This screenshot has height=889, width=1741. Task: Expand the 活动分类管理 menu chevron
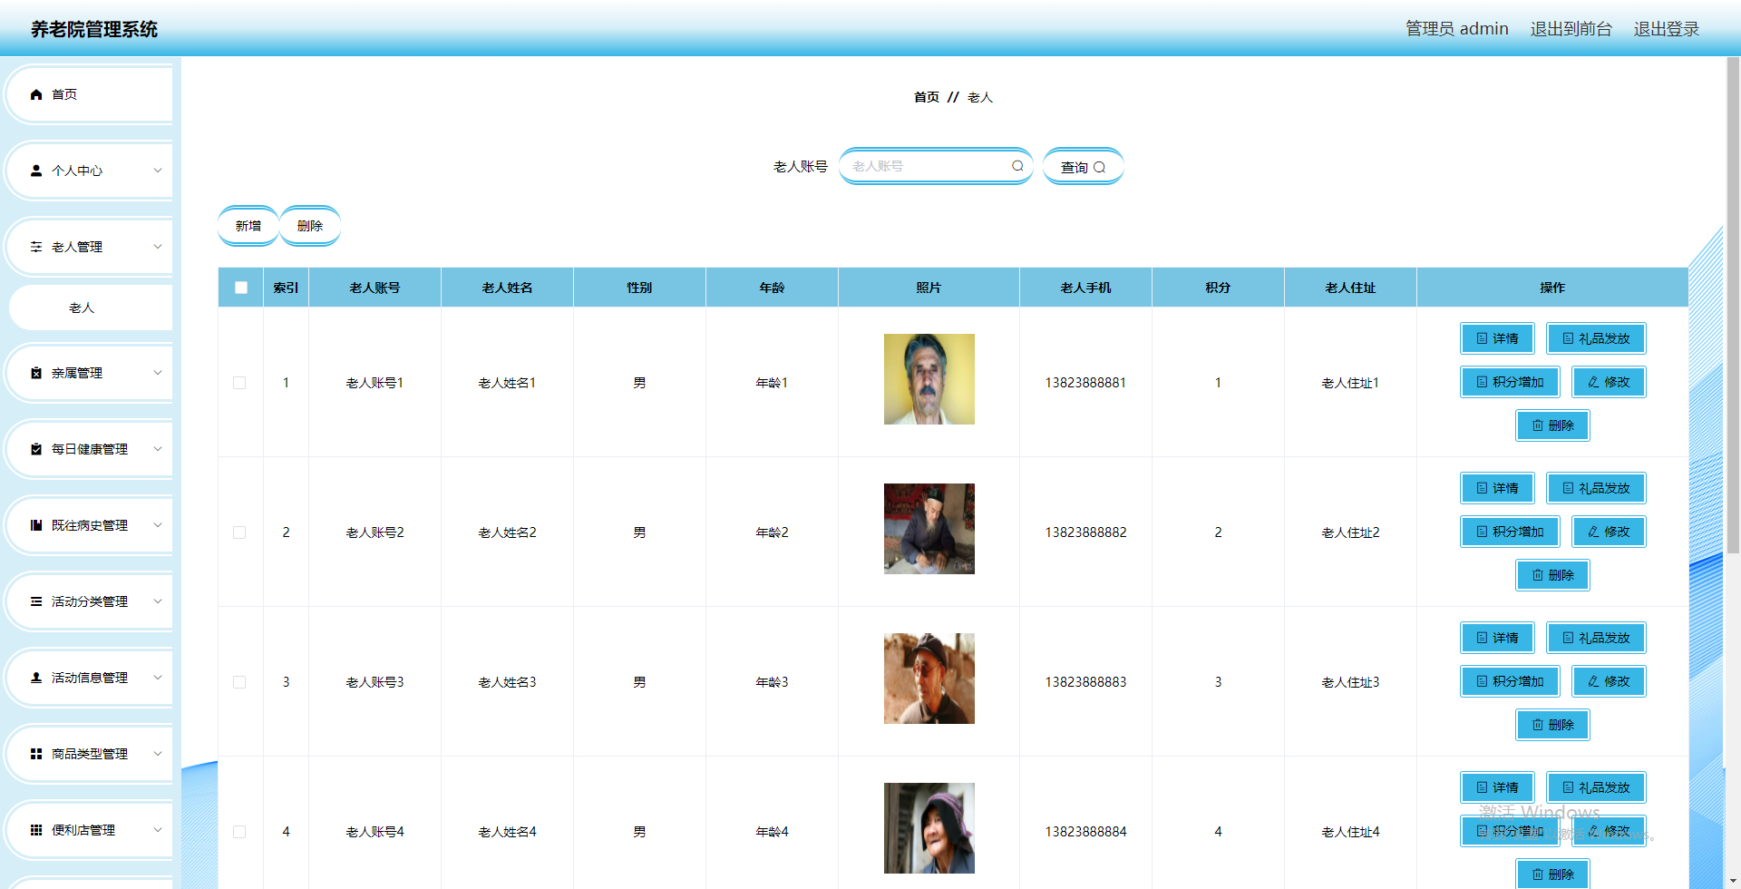(x=158, y=601)
